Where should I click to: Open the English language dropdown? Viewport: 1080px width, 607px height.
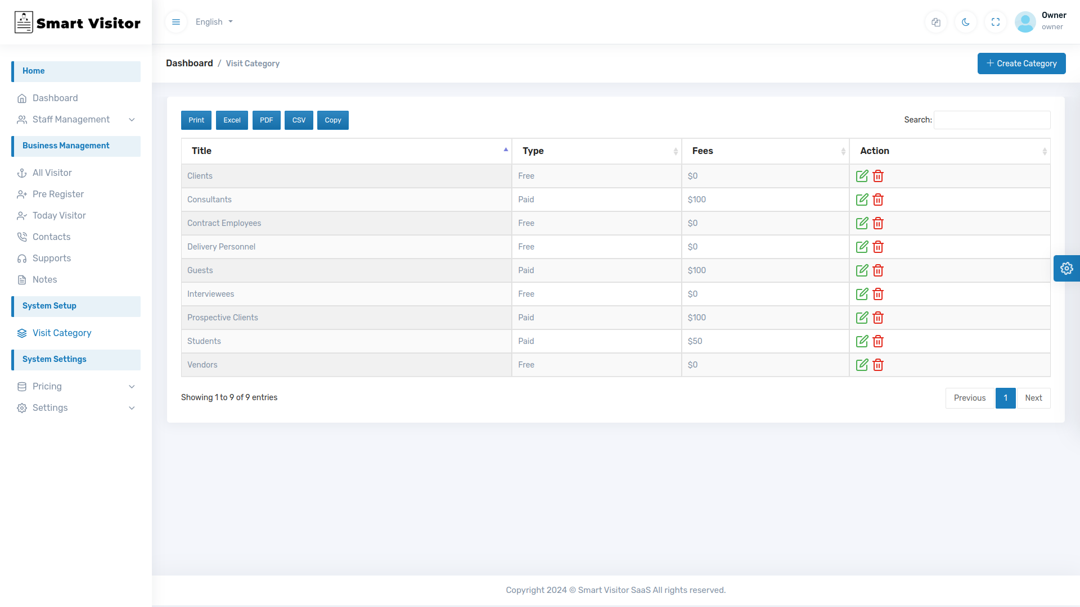tap(214, 22)
